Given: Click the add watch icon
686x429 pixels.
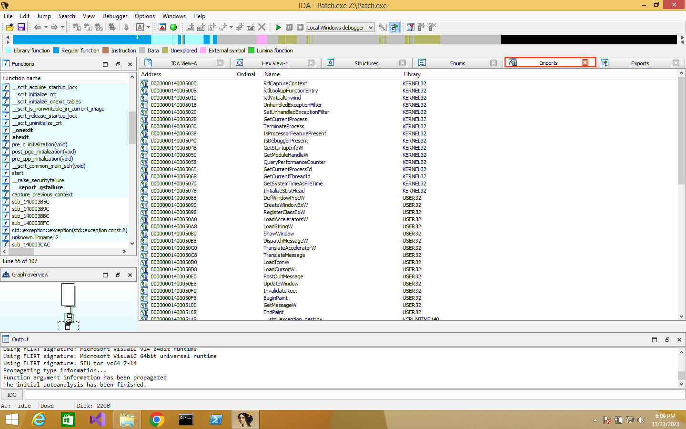Looking at the screenshot, I should 422,27.
